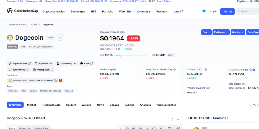Viewport: 259px width, 129px height.
Task: Click the Log In link
Action: (214, 11)
